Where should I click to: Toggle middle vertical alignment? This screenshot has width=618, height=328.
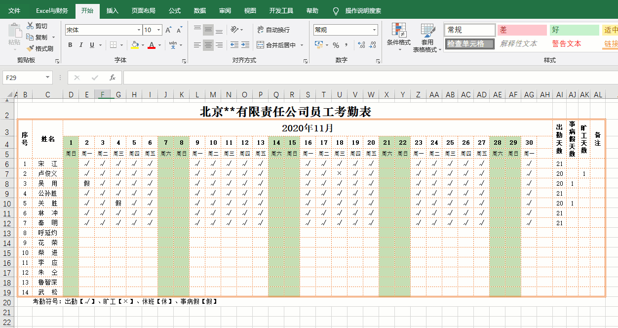[208, 30]
